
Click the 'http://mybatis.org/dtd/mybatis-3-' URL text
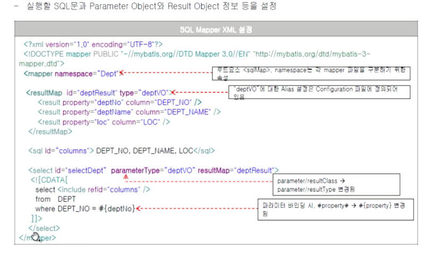click(x=313, y=54)
